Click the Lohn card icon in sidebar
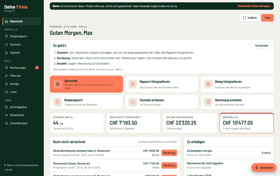Screen dimensions: 280x176 [7, 92]
